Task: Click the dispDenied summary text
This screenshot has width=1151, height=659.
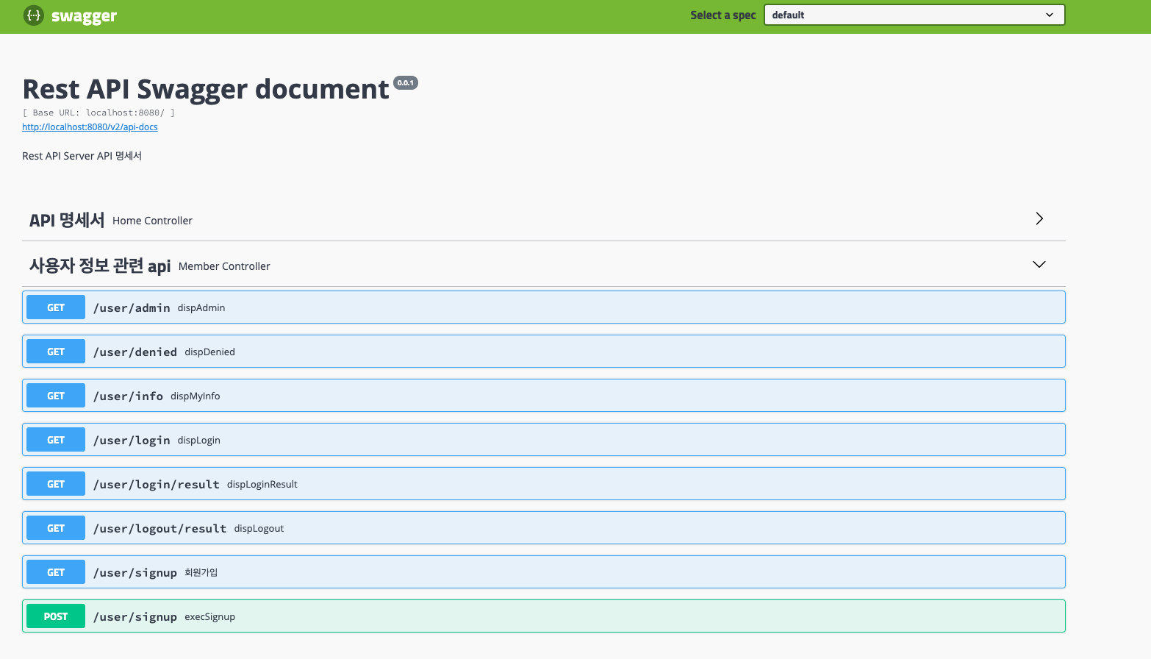Action: [x=210, y=352]
